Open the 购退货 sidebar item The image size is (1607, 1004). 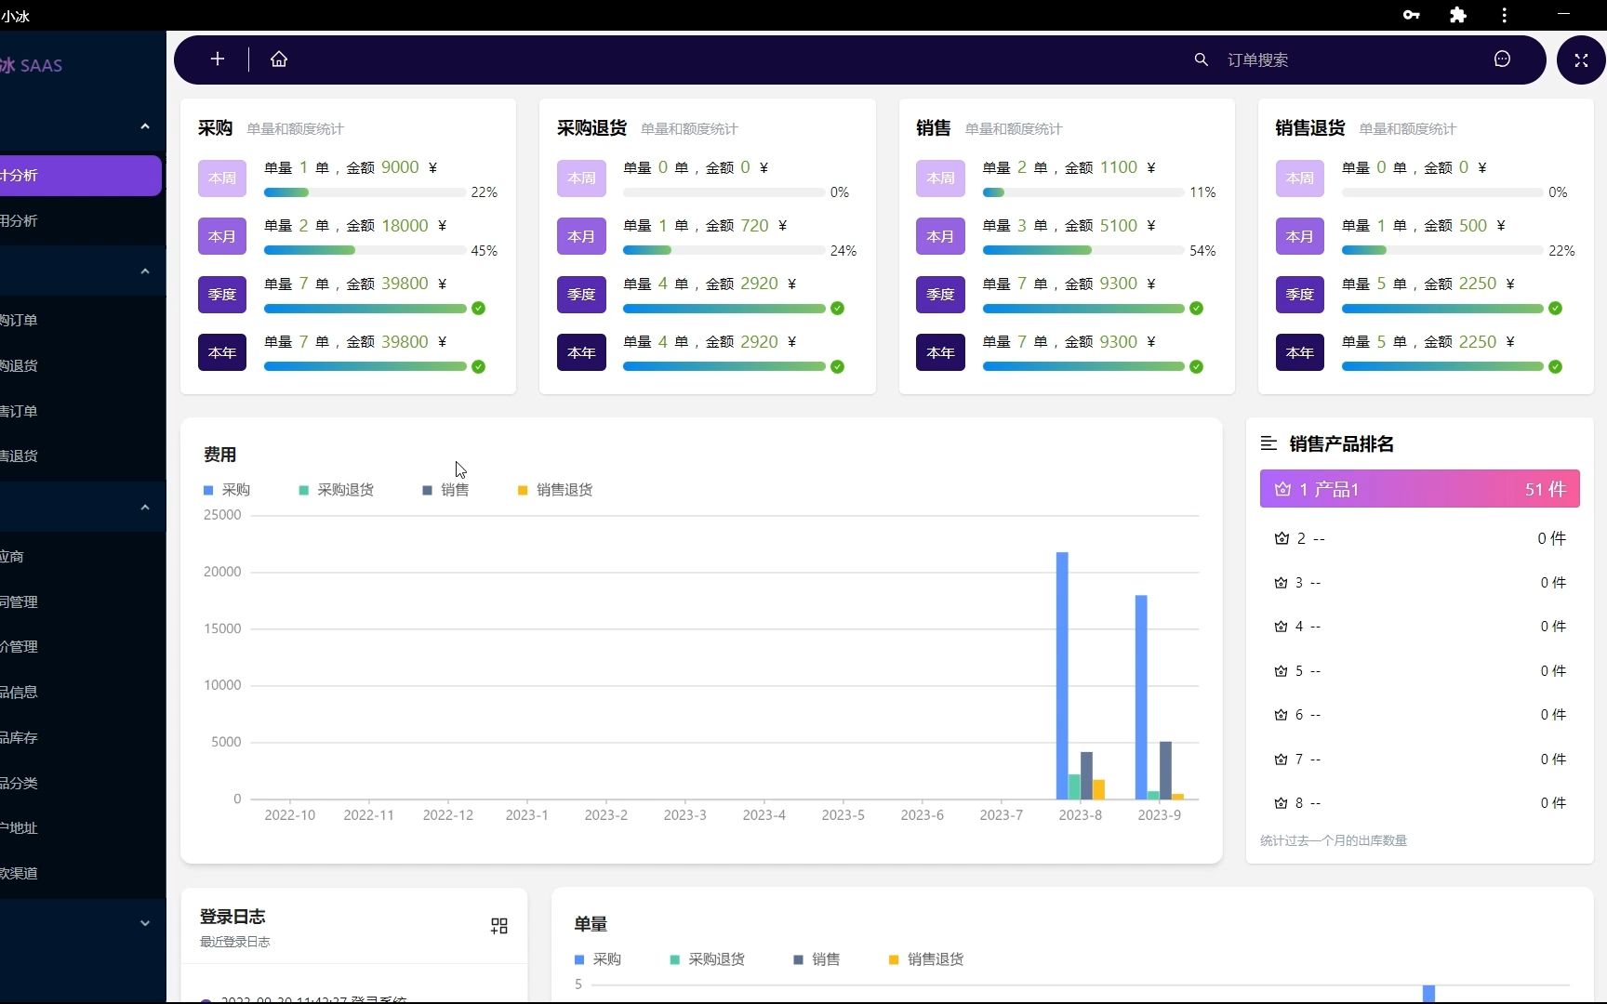83,366
